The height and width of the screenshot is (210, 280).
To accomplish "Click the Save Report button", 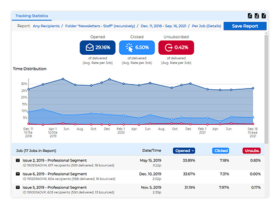I will (245, 26).
